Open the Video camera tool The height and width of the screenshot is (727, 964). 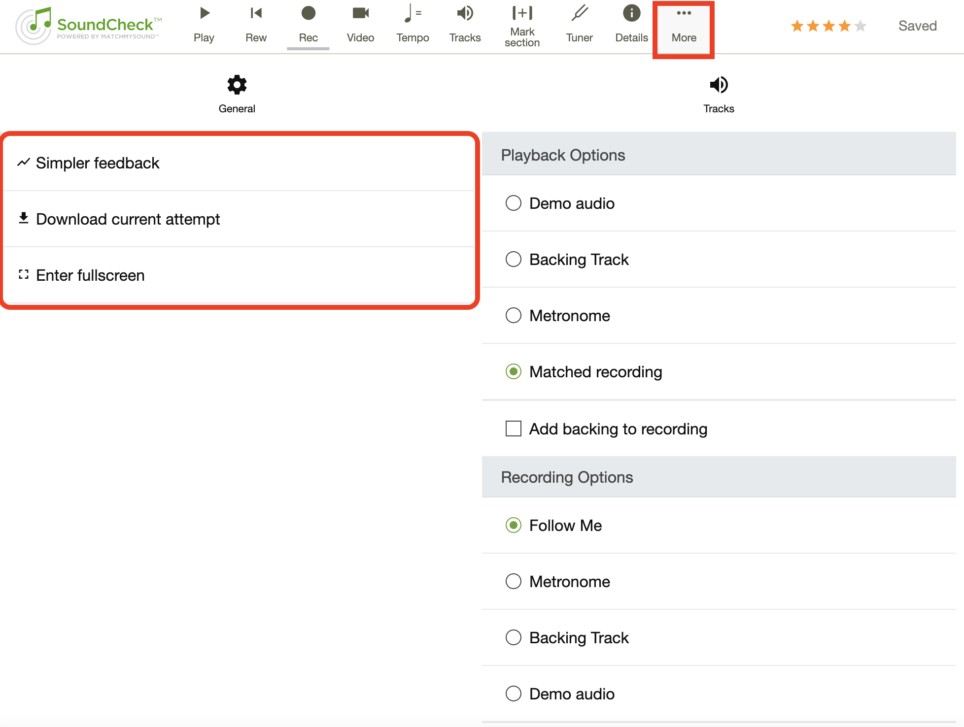coord(361,25)
